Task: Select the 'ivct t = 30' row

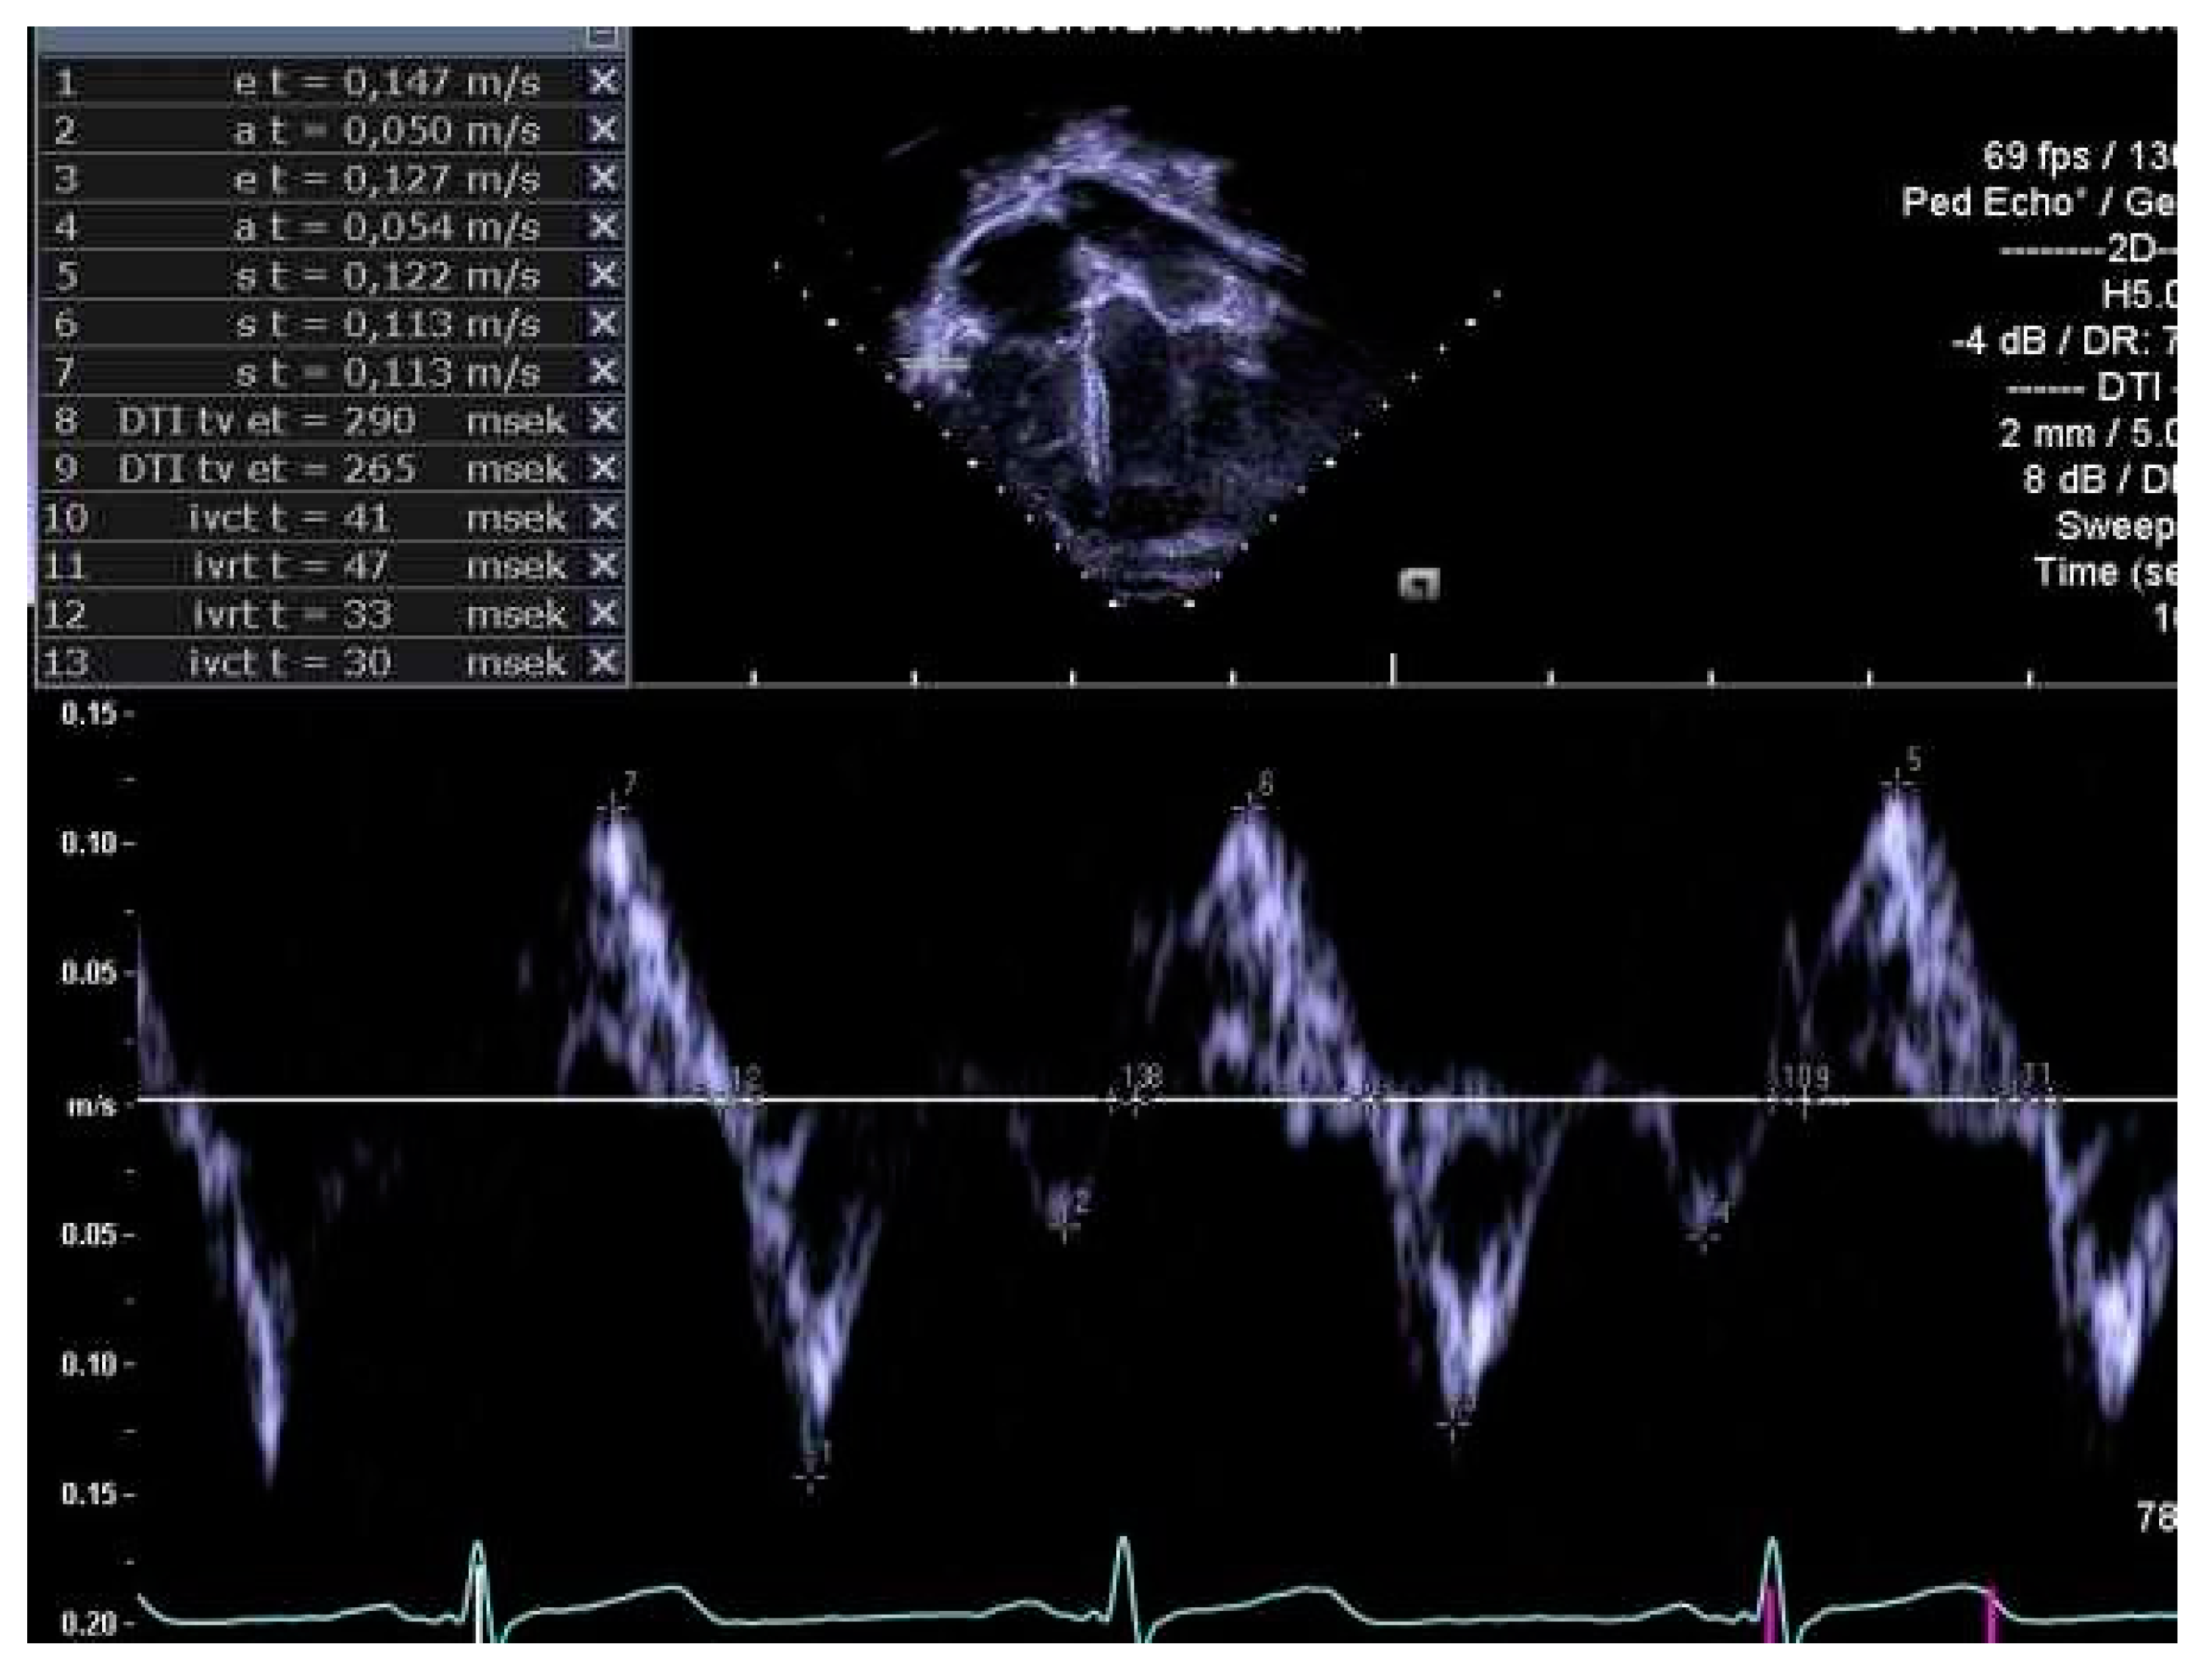Action: (x=332, y=661)
